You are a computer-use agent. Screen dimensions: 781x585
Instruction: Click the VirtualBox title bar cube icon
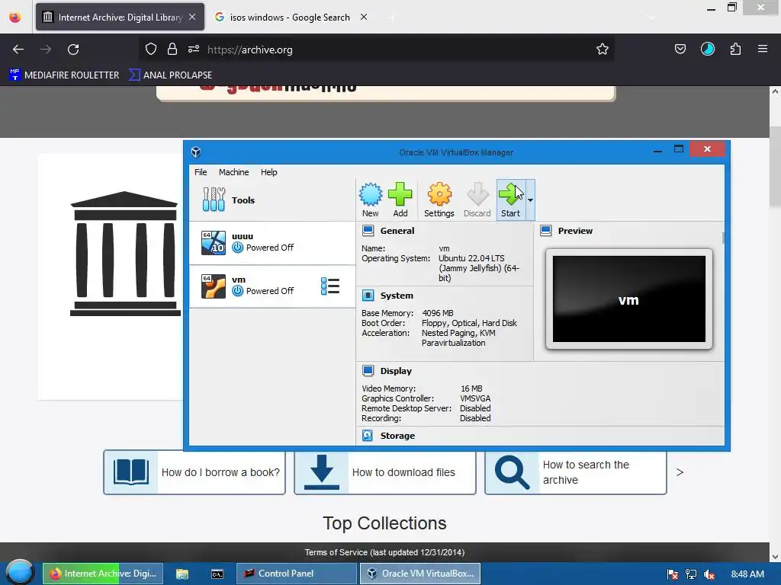(x=196, y=152)
